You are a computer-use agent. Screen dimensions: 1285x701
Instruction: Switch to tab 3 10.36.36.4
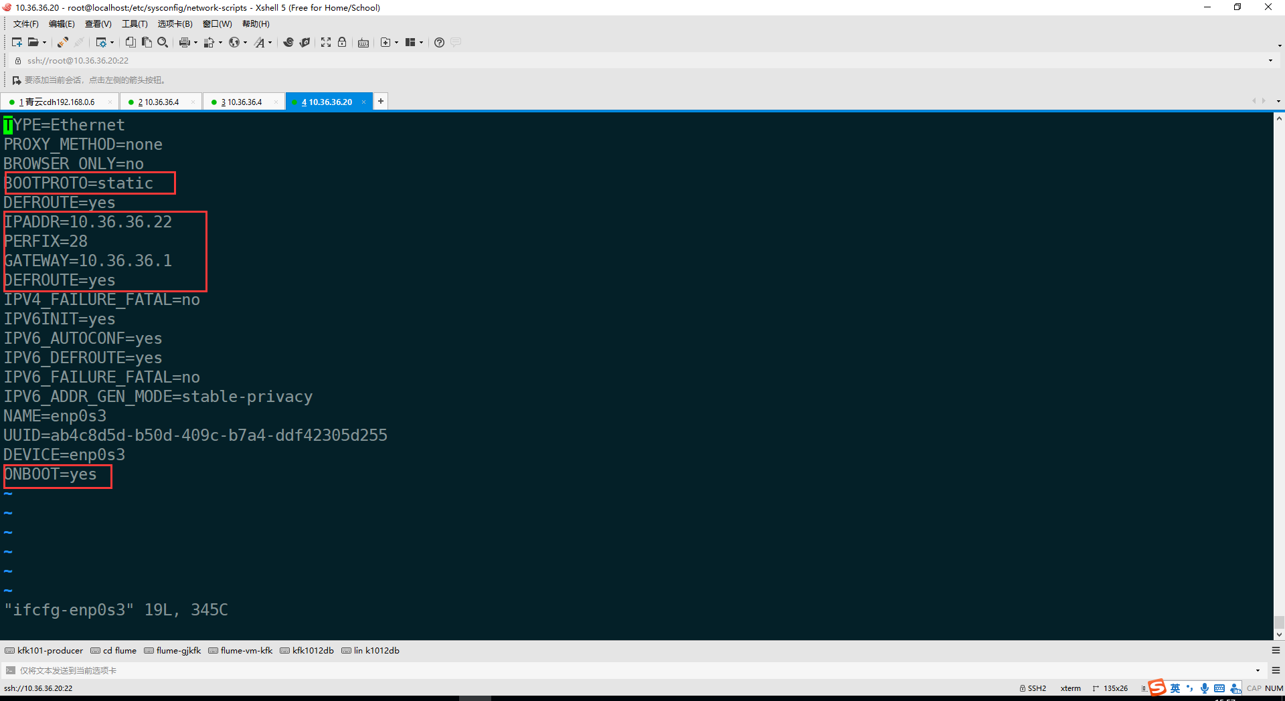(244, 102)
